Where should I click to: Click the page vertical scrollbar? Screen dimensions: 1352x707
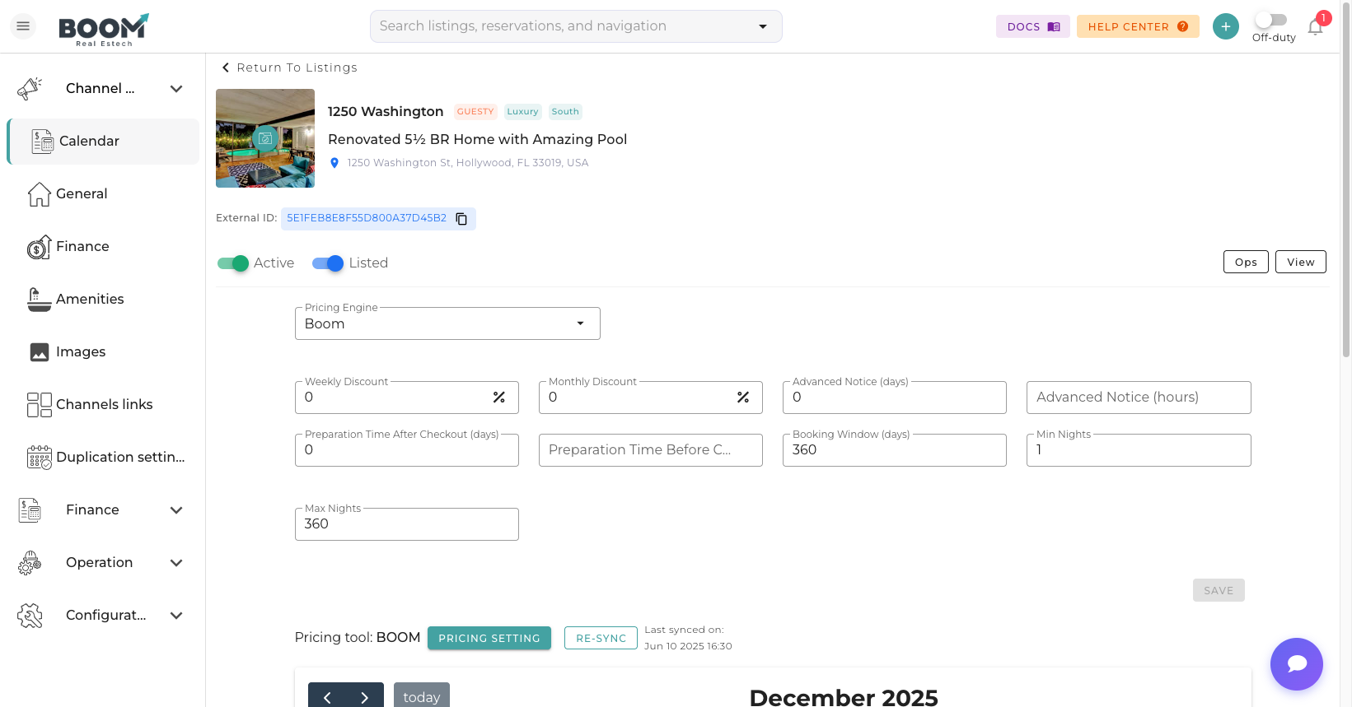[1345, 206]
